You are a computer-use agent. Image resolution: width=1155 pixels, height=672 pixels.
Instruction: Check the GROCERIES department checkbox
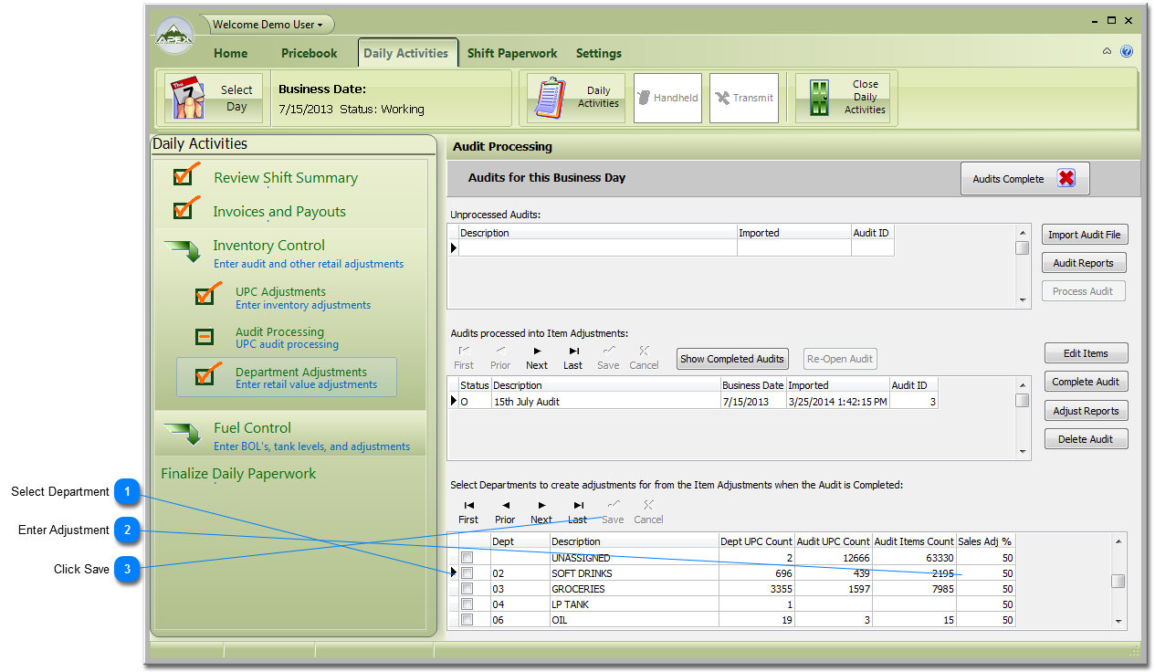(467, 589)
